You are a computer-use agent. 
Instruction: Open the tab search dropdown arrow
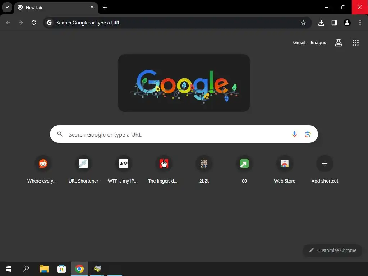pos(7,7)
